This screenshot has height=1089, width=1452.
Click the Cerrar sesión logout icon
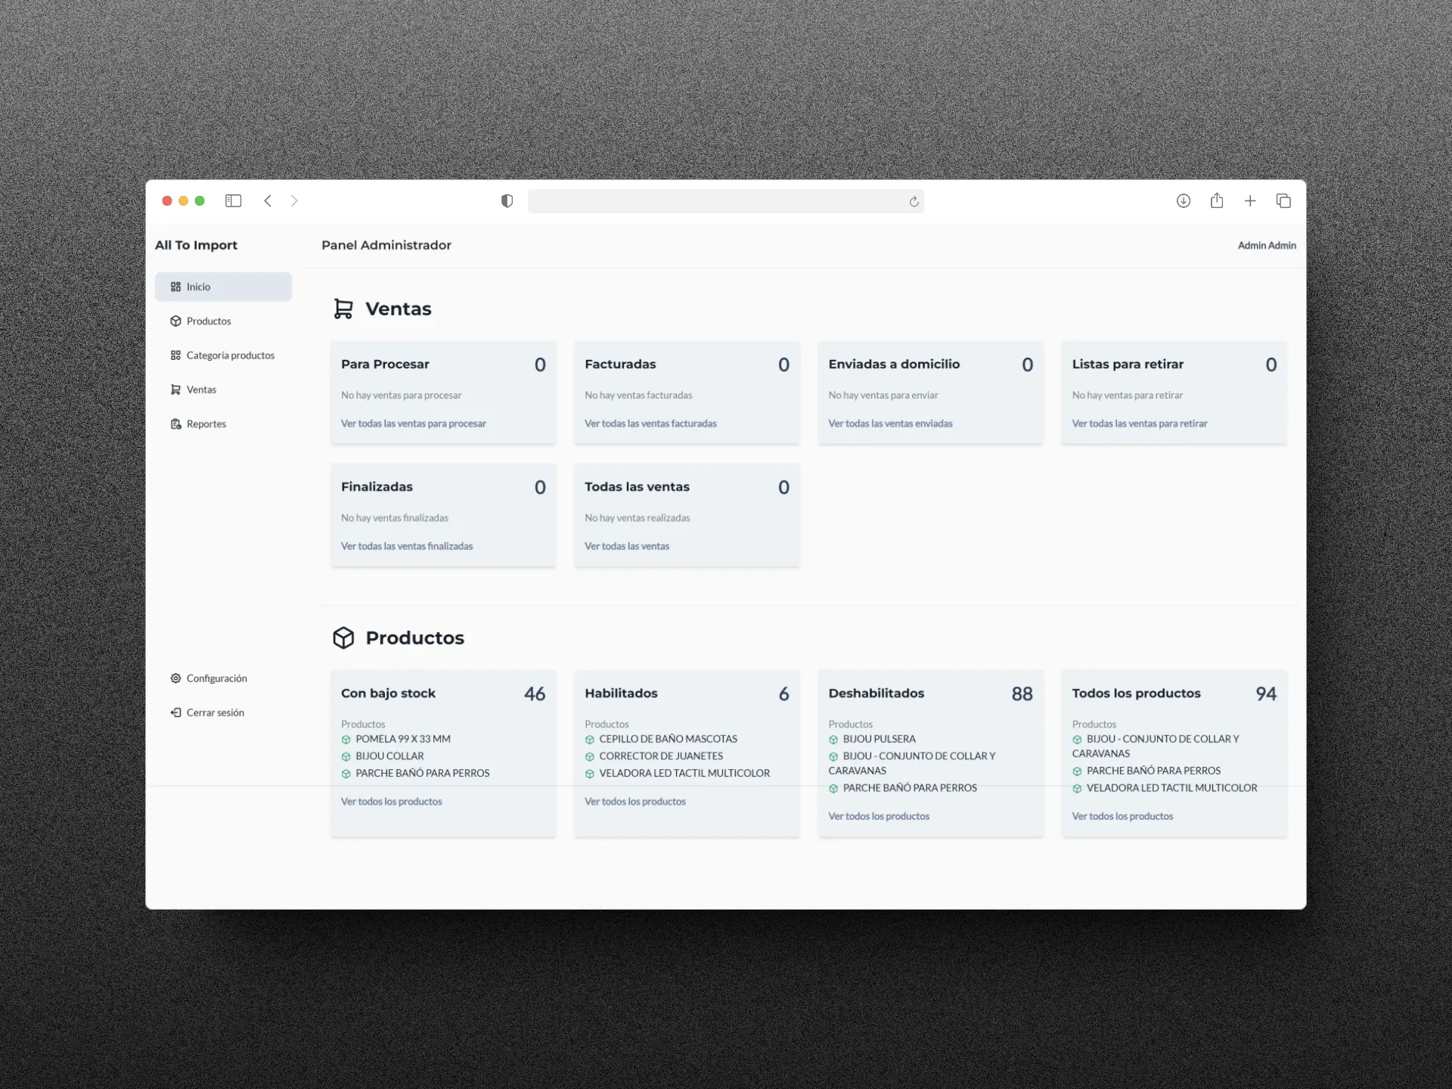[175, 712]
